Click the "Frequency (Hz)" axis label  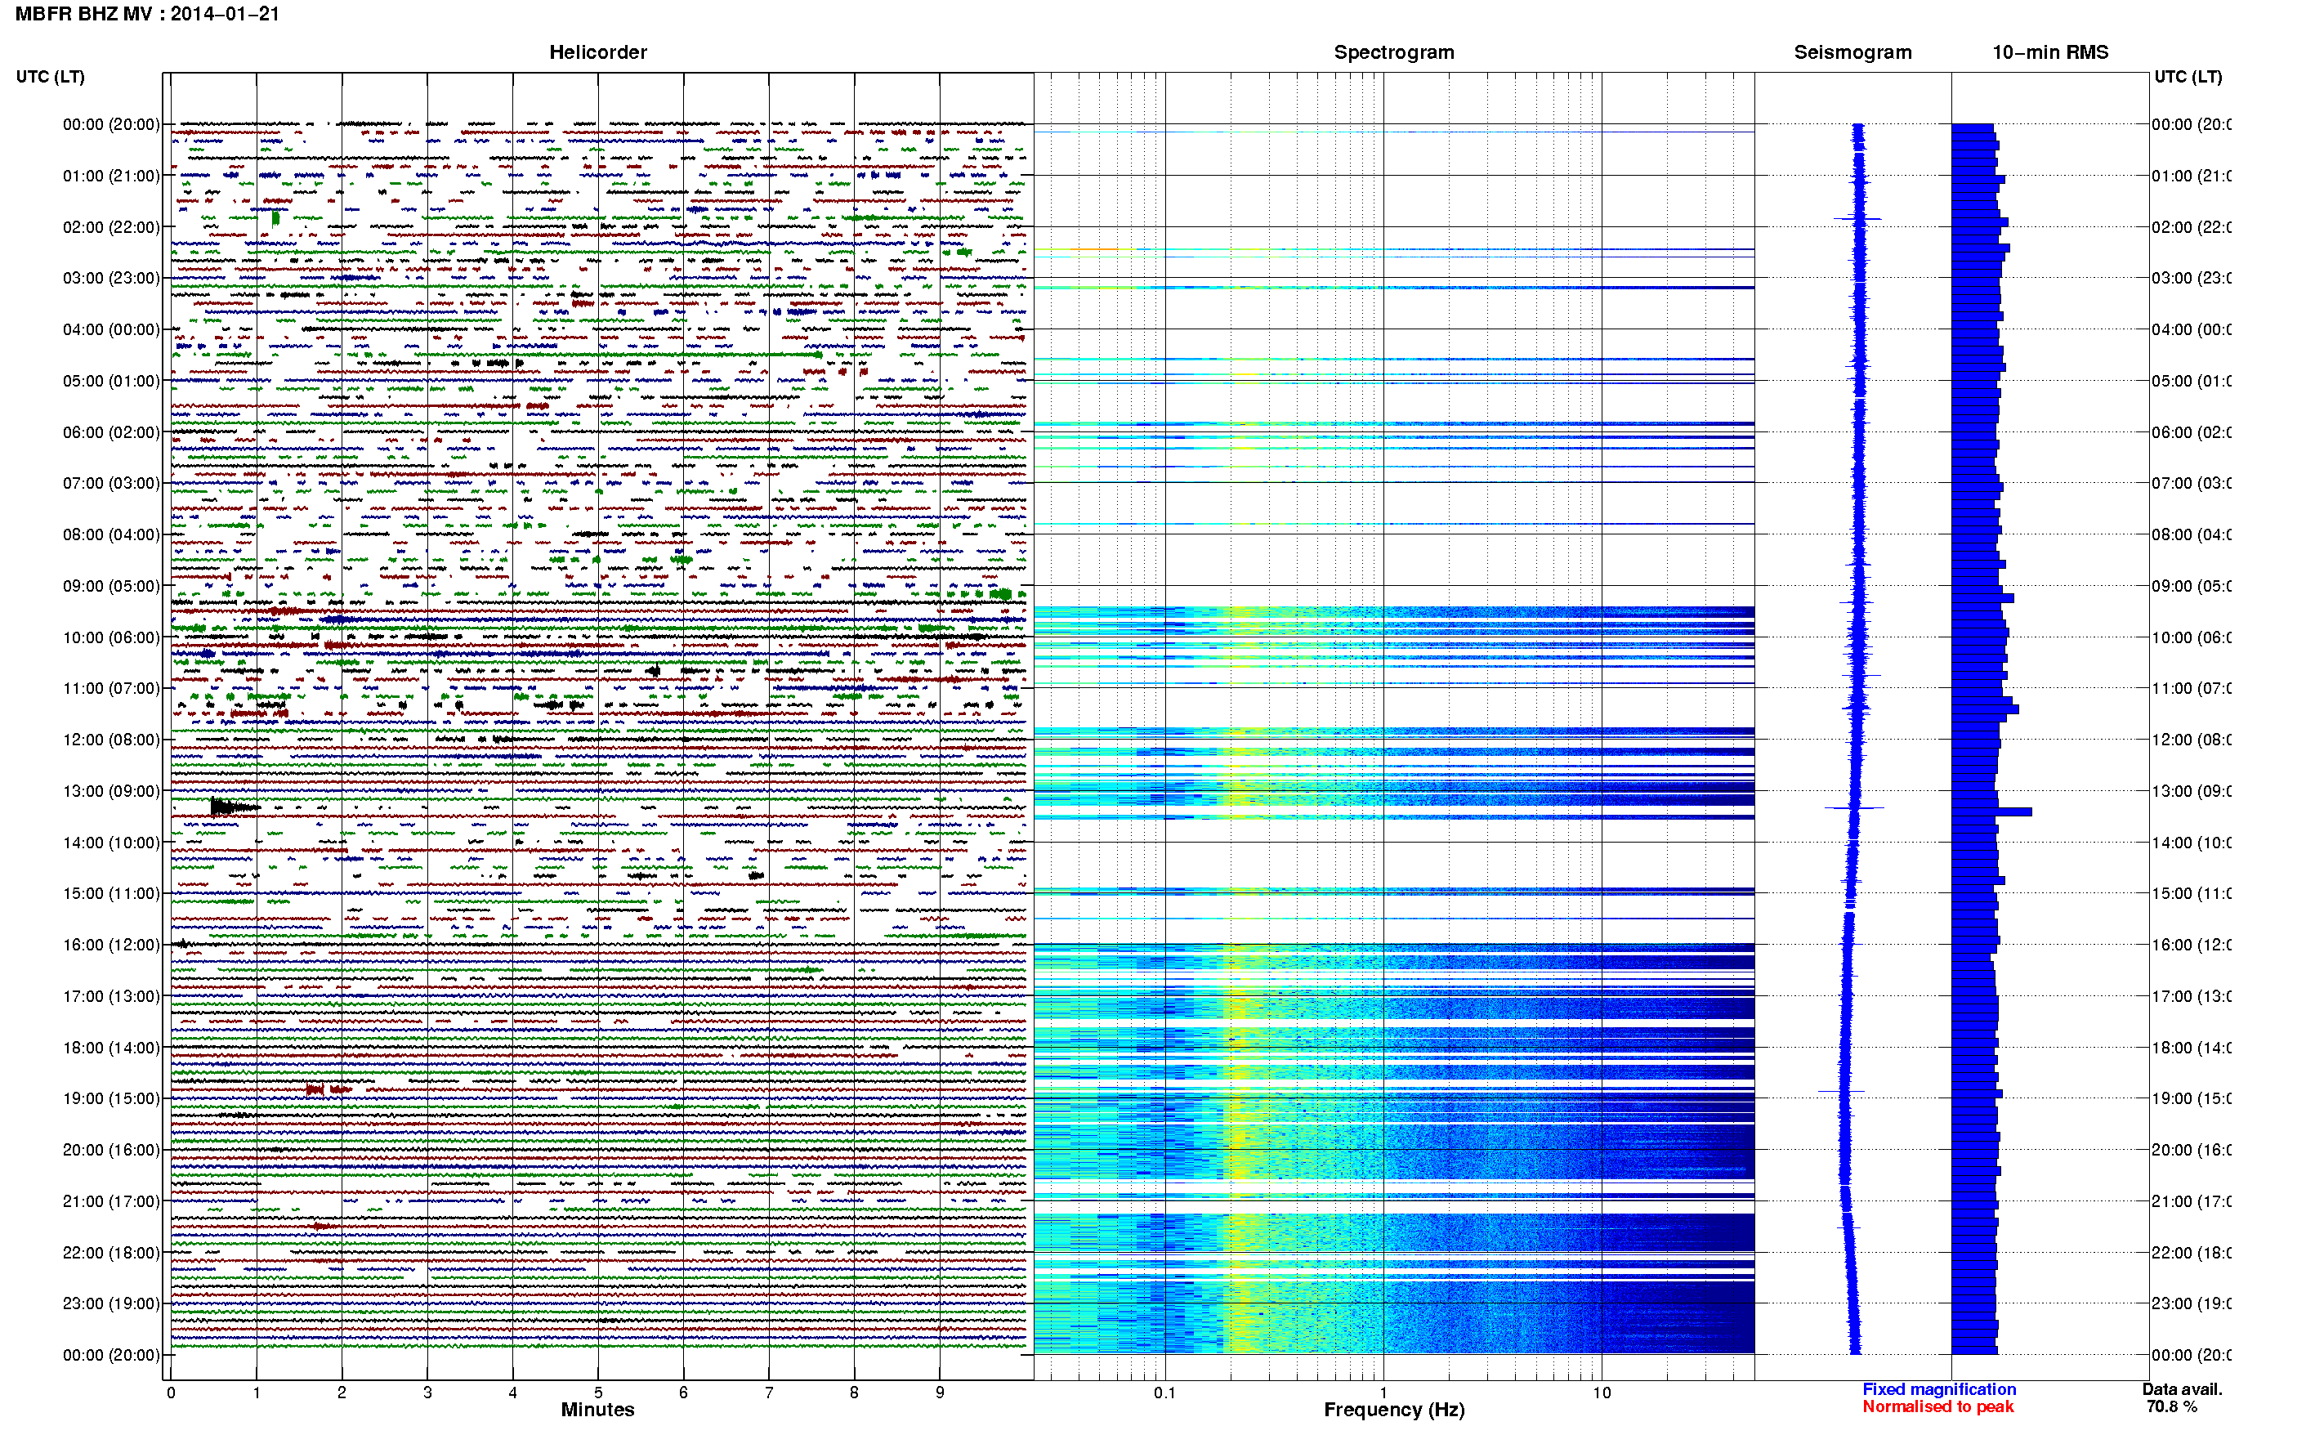click(x=1394, y=1410)
